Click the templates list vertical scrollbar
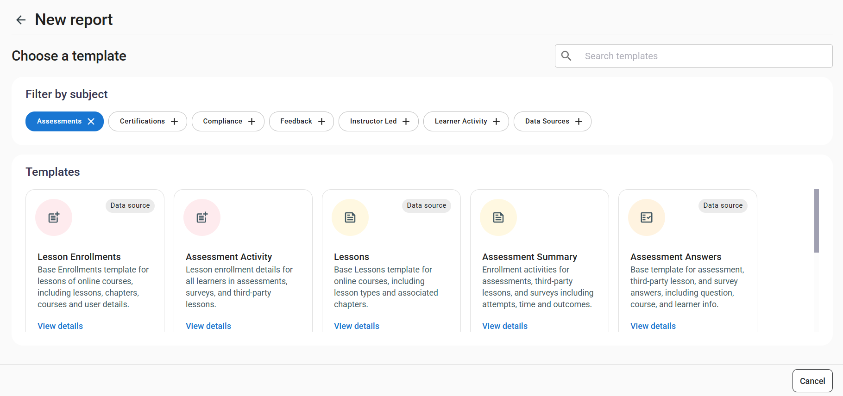 click(x=817, y=221)
